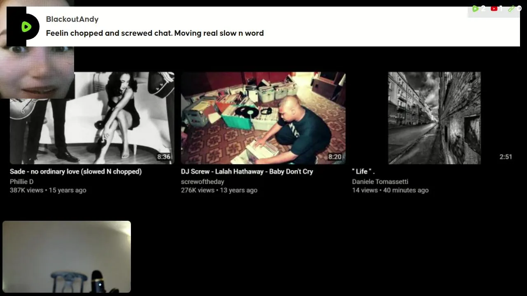
Task: Click the streamer face webcam overlay
Action: click(x=37, y=49)
